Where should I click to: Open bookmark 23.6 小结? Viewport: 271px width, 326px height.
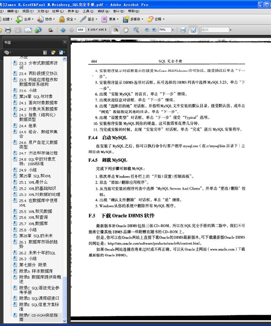28,90
